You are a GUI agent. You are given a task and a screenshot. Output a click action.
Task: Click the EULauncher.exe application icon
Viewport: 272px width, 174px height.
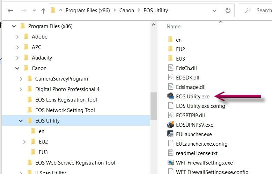point(170,134)
